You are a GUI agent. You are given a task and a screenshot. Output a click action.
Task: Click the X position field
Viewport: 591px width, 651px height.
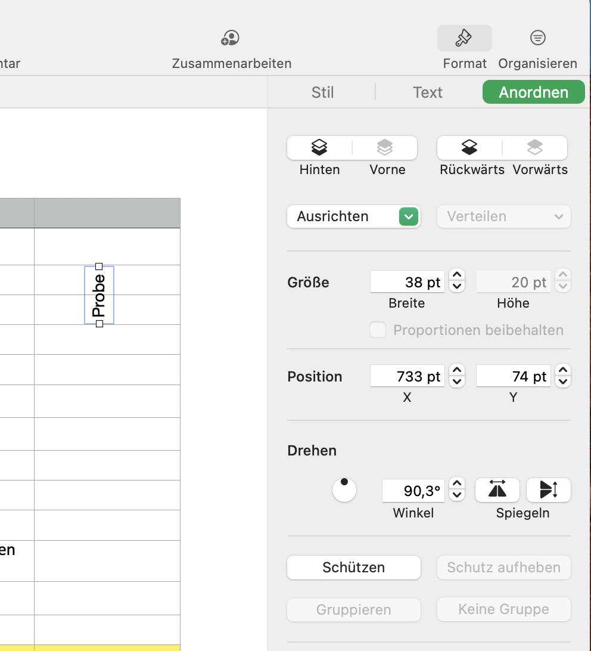coord(407,376)
